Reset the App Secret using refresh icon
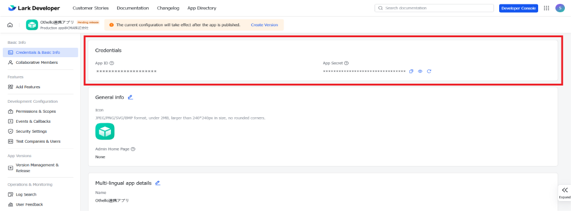The image size is (571, 211). (429, 71)
